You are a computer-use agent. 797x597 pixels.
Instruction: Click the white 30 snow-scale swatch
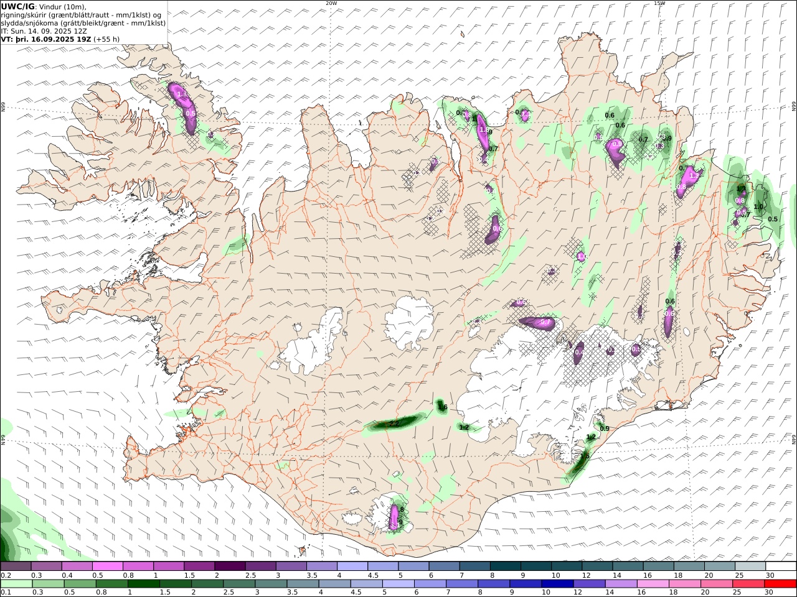point(781,567)
